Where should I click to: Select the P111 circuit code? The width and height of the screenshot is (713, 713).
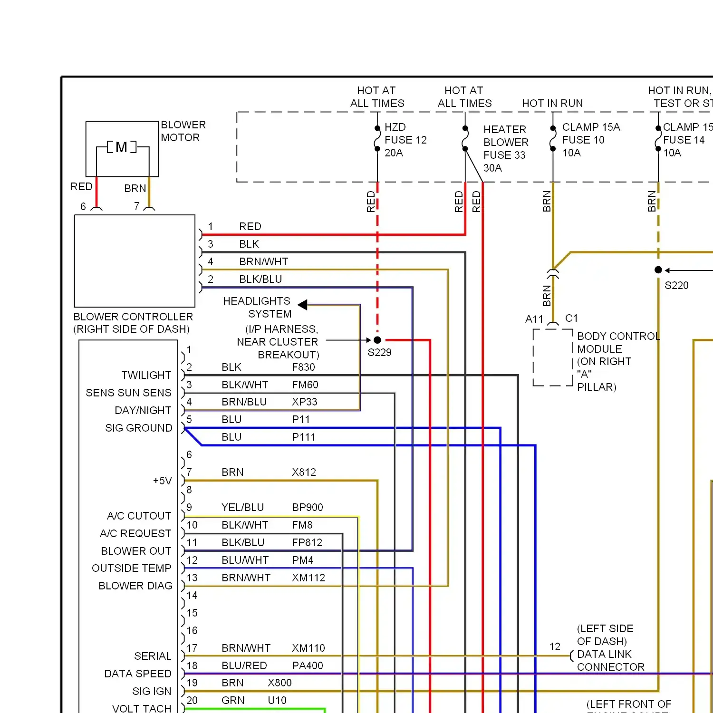click(x=304, y=437)
